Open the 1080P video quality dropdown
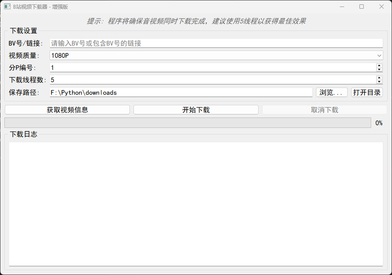 [379, 55]
